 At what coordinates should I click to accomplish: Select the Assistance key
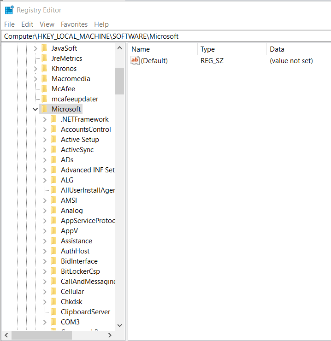pos(77,241)
